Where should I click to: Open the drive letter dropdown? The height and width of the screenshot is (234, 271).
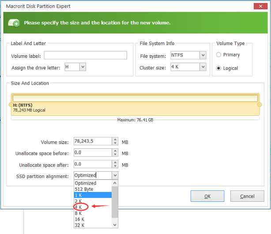point(83,67)
